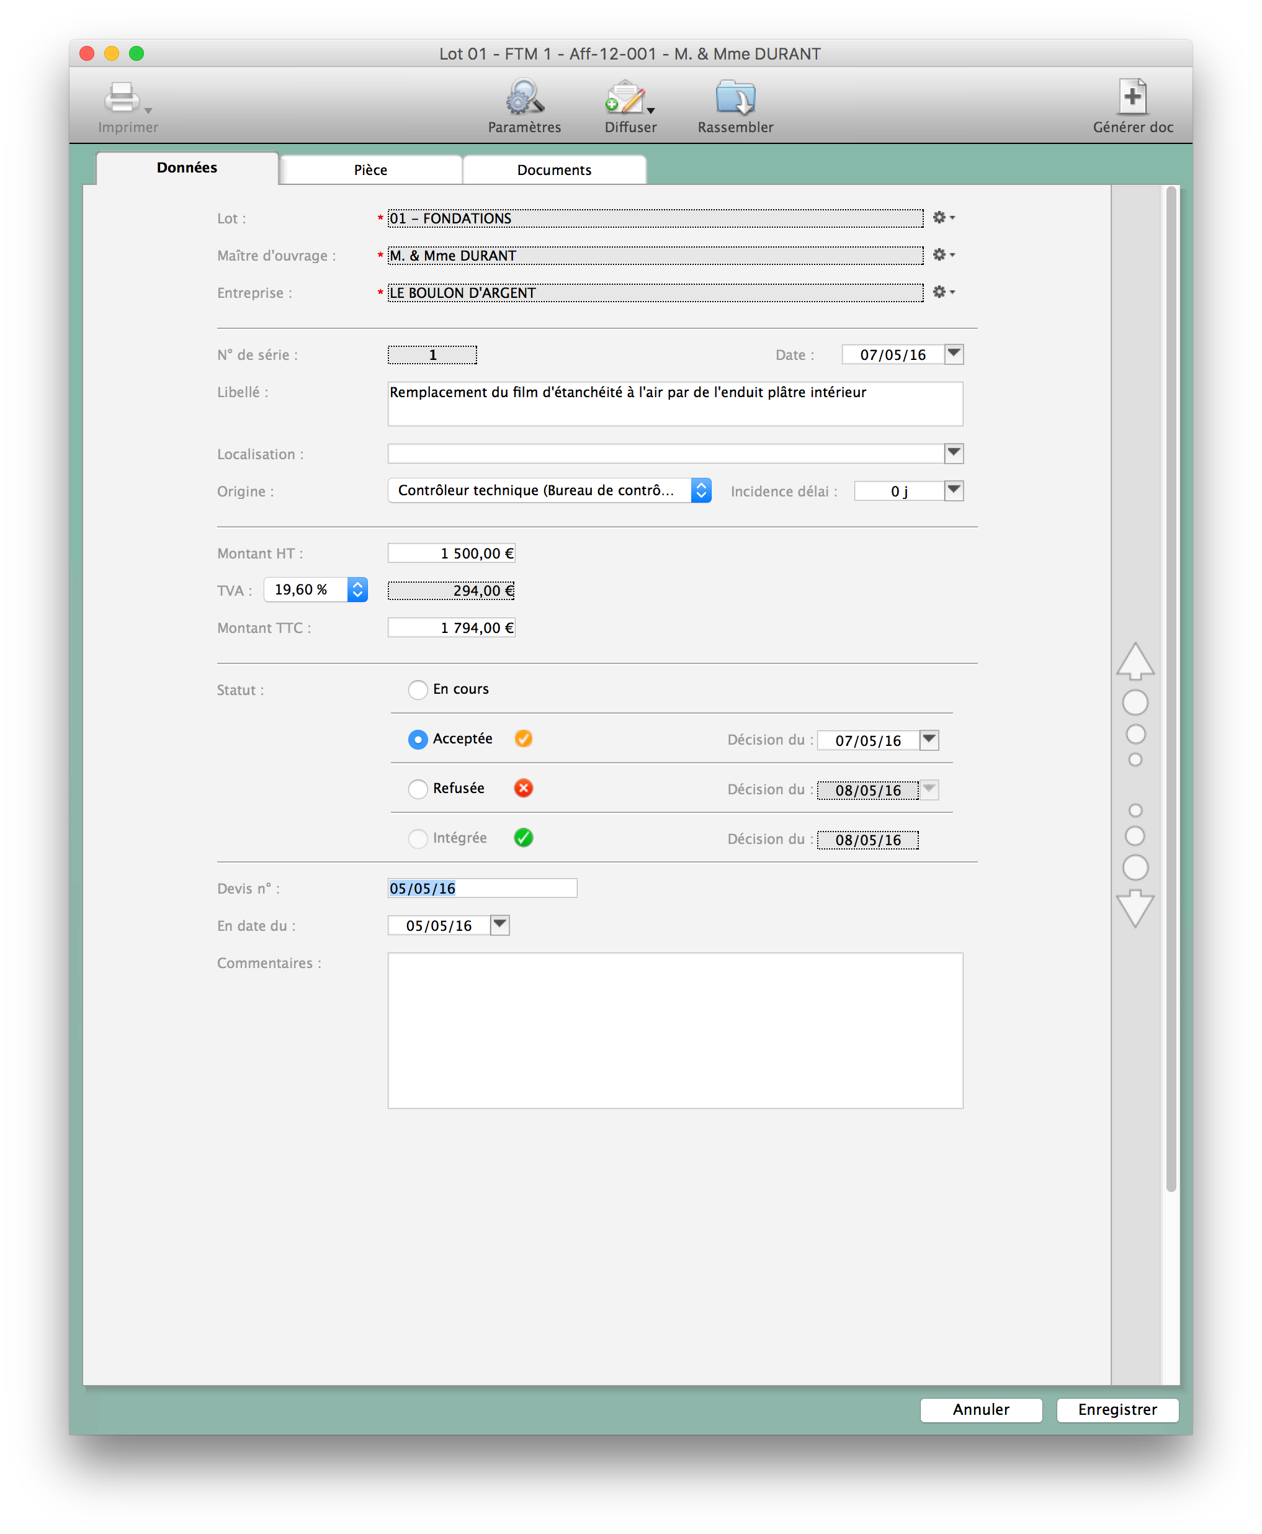Select the Intégrée status

[418, 838]
